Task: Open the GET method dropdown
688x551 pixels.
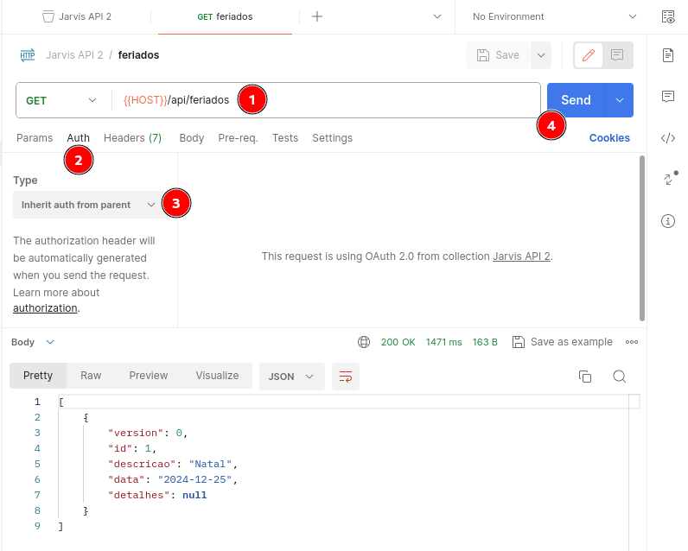Action: (x=61, y=100)
